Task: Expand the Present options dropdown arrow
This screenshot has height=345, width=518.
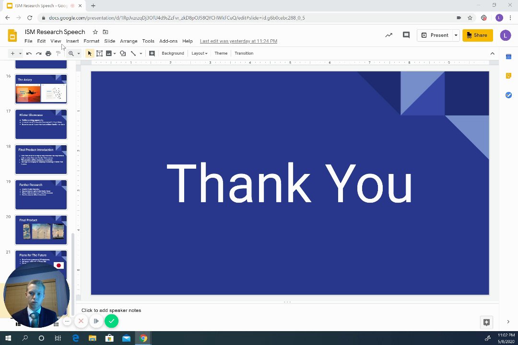Action: (456, 35)
